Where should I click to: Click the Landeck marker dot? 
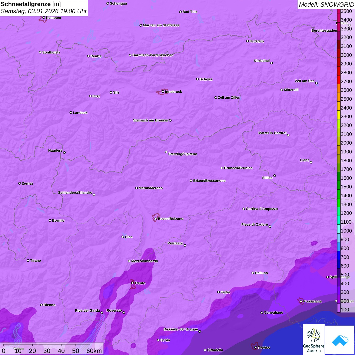71,113
